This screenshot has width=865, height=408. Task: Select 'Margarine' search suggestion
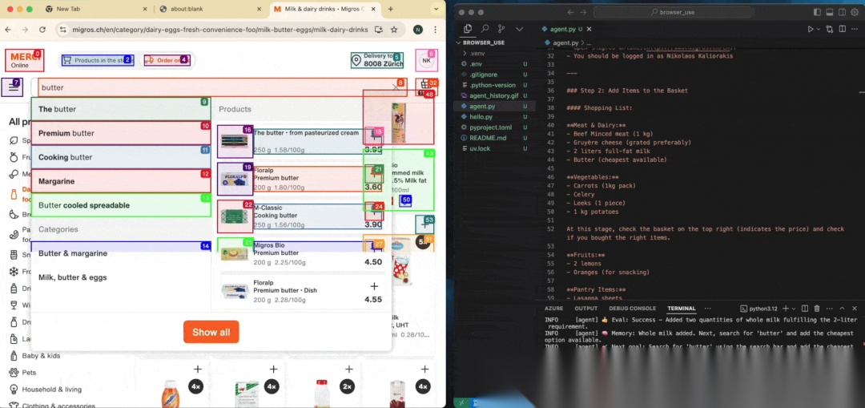tap(121, 181)
